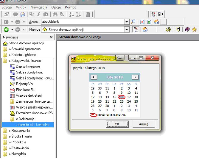
Task: Open Formularze finansowe IPS item
Action: click(31, 113)
